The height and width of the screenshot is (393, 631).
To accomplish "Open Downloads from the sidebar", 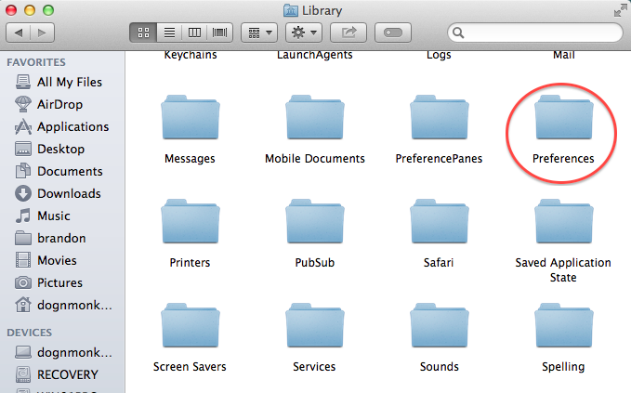I will click(x=68, y=193).
